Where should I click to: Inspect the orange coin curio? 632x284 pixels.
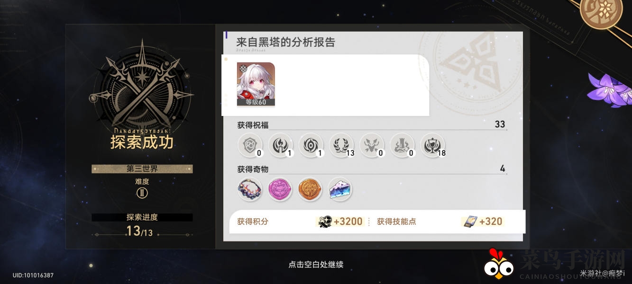click(x=311, y=189)
